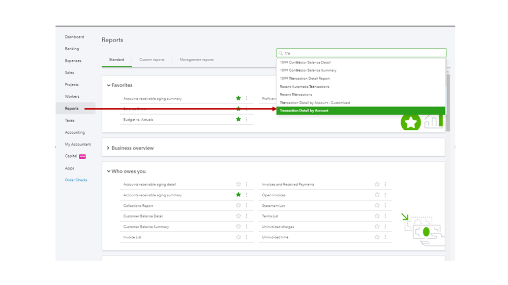The height and width of the screenshot is (285, 508).
Task: Collapse the Favorites section
Action: [109, 85]
